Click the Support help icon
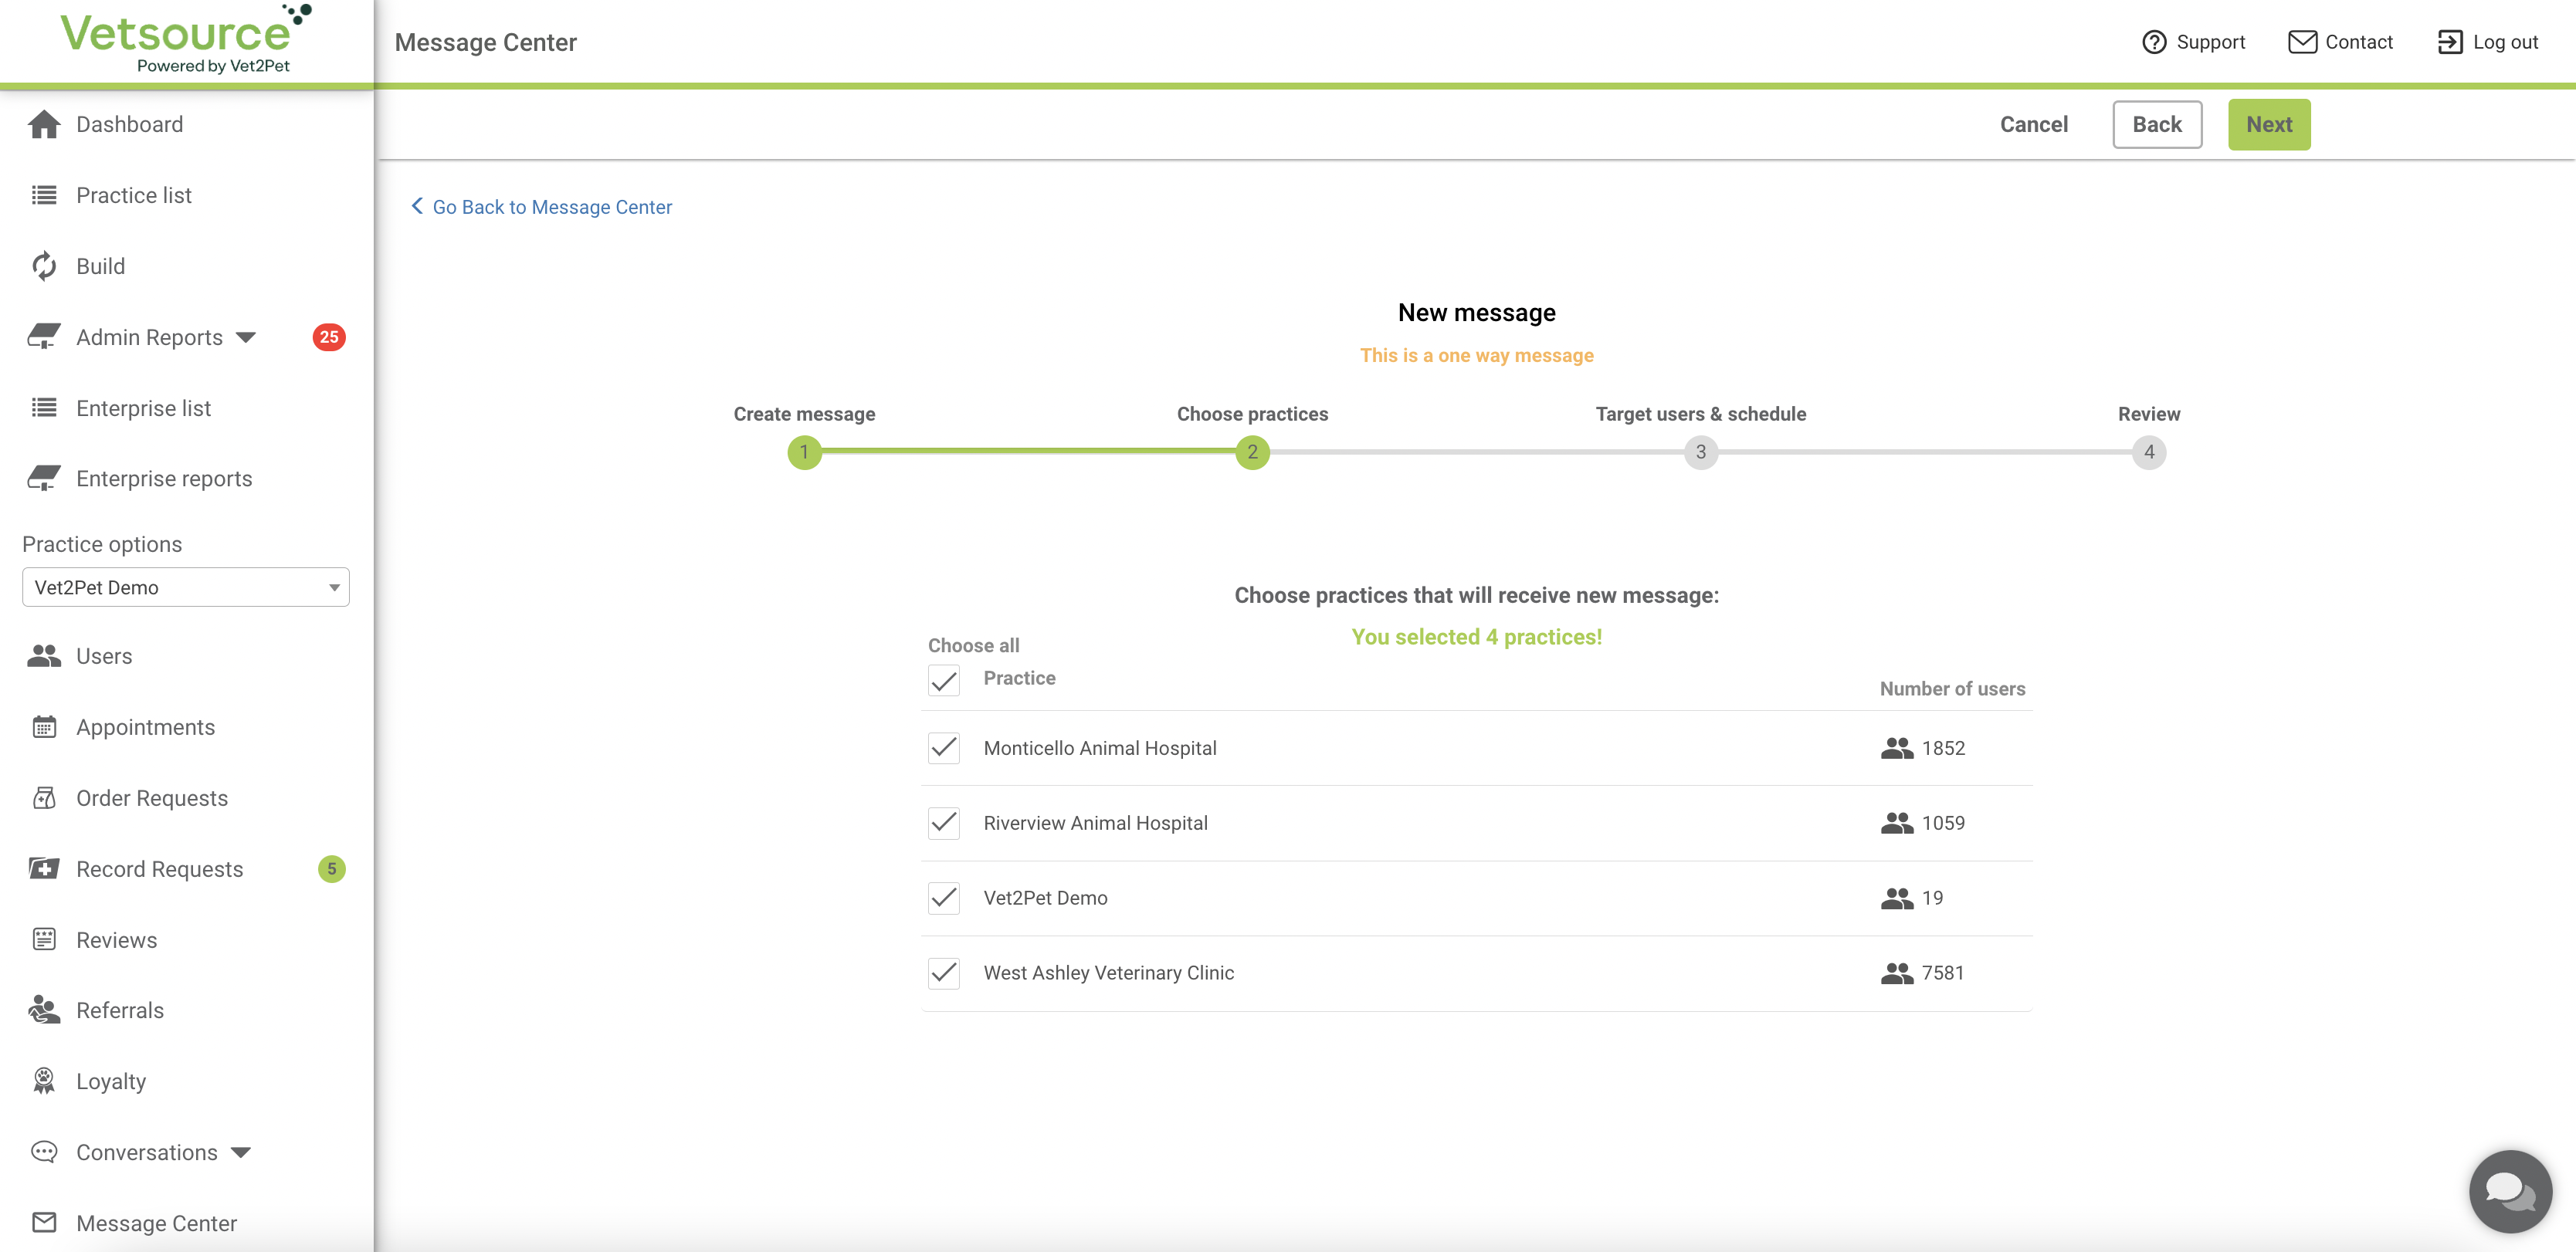The width and height of the screenshot is (2576, 1252). pos(2155,41)
